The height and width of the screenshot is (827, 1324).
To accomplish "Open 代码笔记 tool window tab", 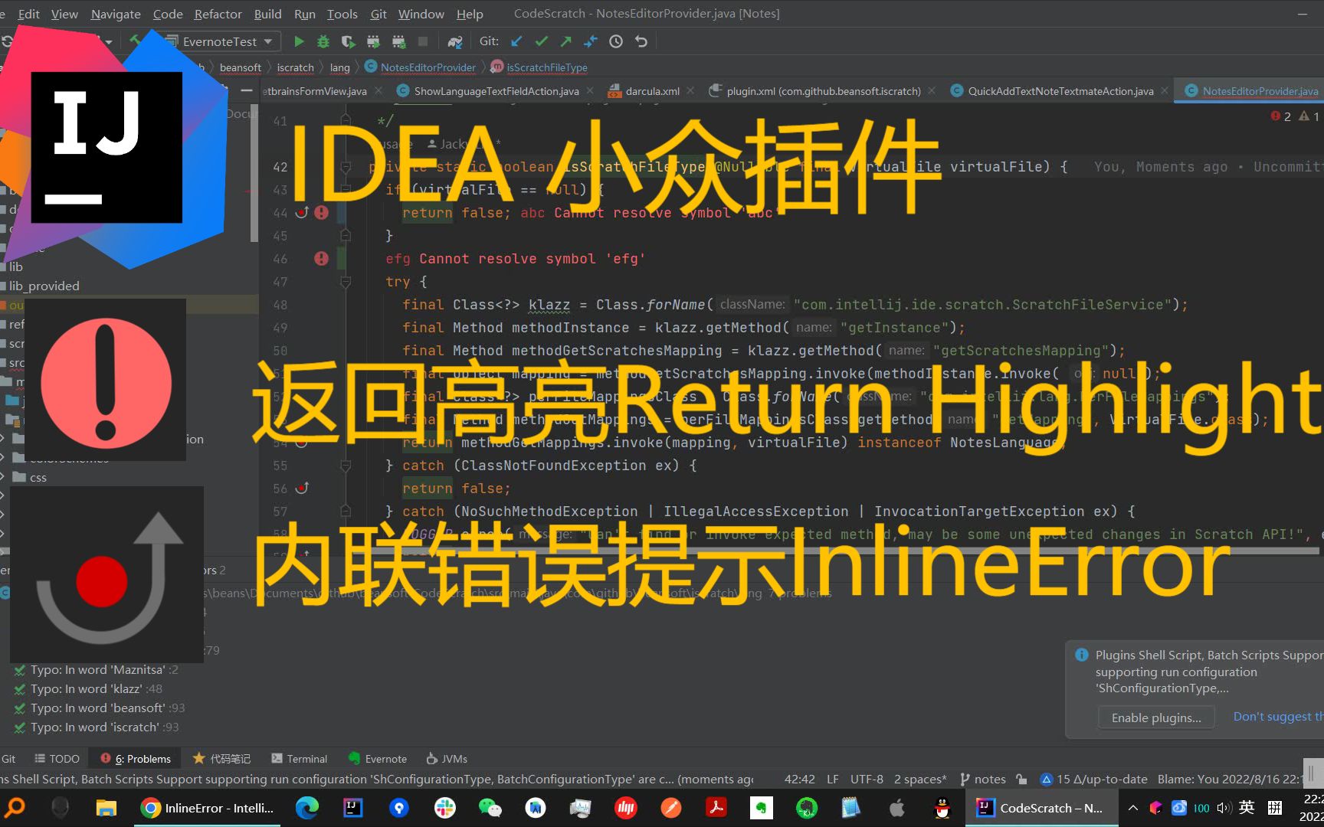I will tap(221, 758).
